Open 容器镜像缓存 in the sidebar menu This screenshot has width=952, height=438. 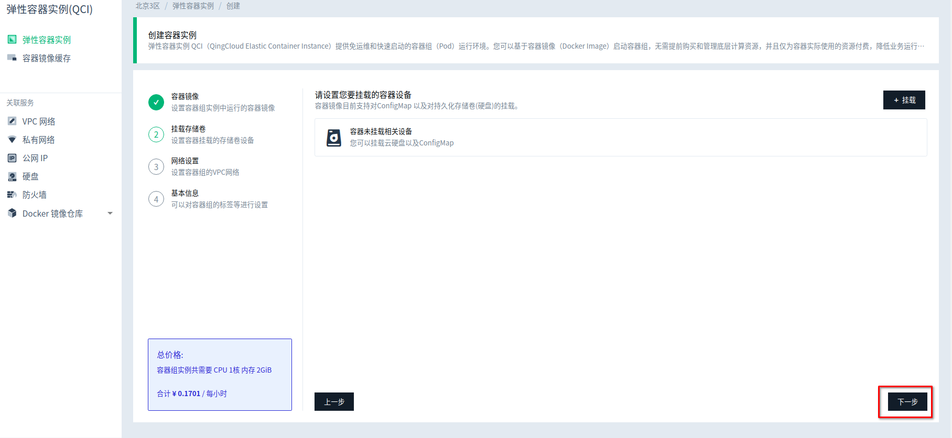[47, 58]
